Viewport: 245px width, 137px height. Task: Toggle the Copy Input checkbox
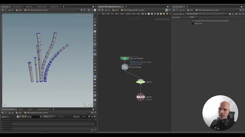click(193, 21)
